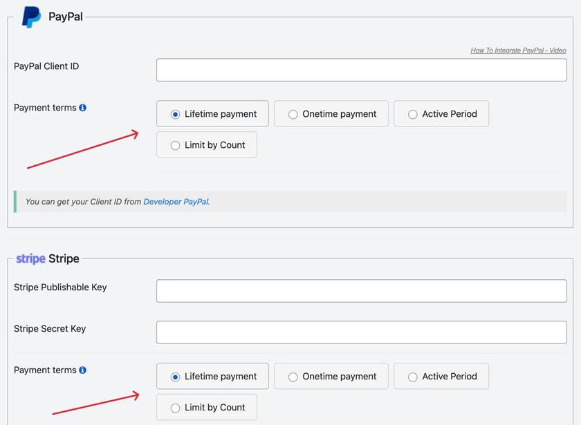581x425 pixels.
Task: Click the PayPal logo icon
Action: [x=31, y=17]
